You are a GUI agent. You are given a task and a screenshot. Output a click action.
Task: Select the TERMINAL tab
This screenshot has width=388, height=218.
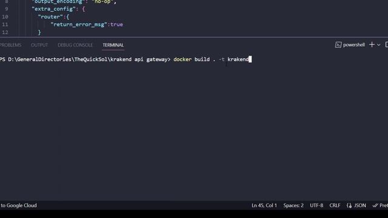click(x=113, y=45)
